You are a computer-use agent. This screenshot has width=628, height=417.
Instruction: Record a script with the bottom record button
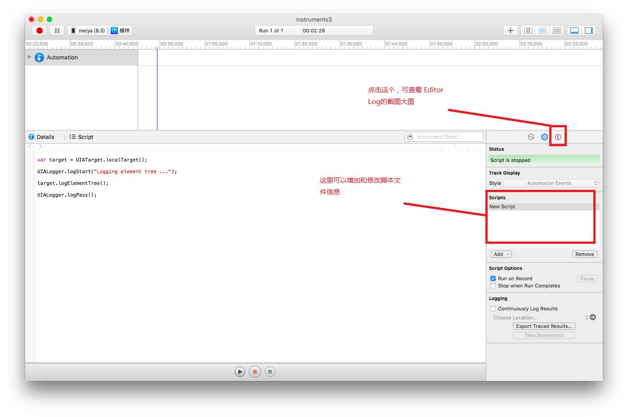(x=255, y=372)
